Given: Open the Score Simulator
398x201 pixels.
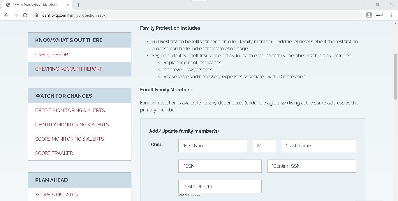Looking at the screenshot, I should click(x=57, y=195).
